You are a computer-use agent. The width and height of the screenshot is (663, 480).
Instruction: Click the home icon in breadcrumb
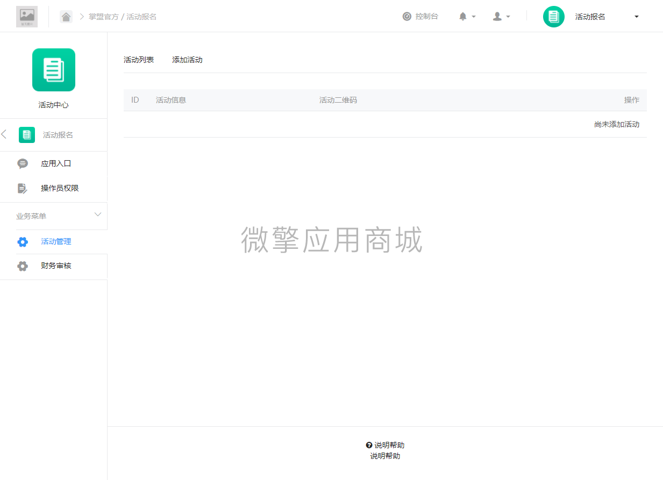coord(66,17)
